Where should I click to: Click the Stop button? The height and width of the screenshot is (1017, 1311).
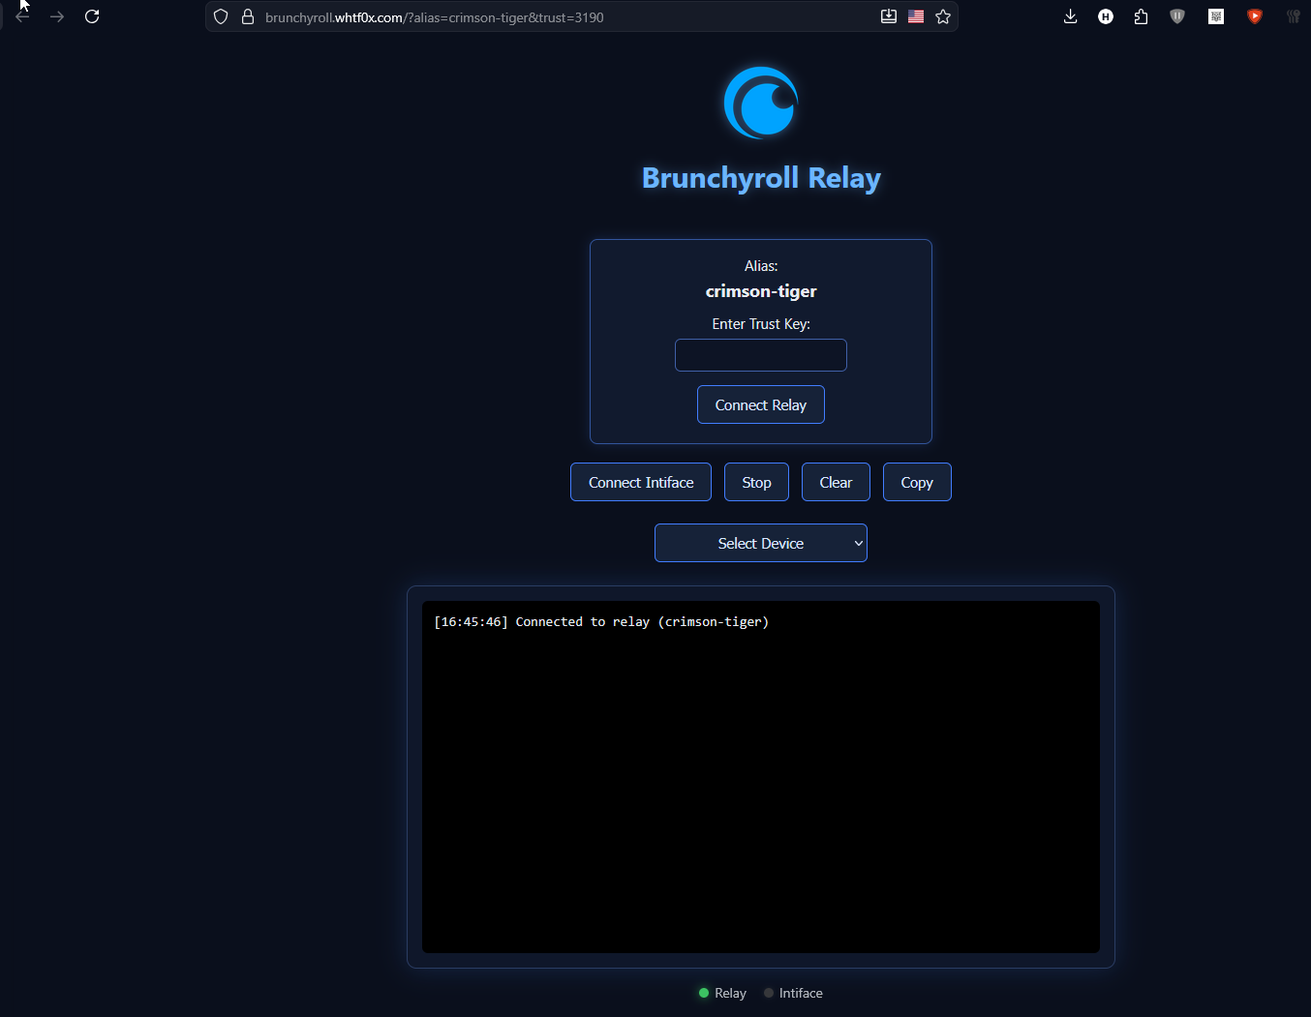coord(756,482)
